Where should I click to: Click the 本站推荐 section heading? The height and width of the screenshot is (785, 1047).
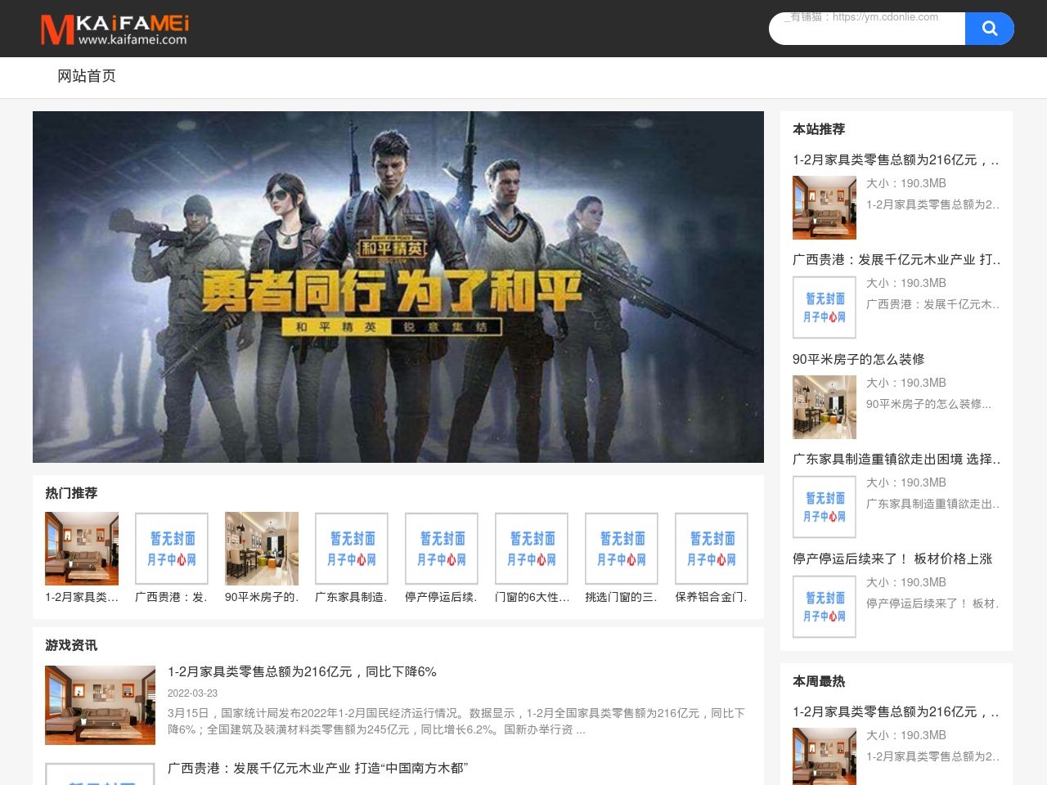(819, 129)
